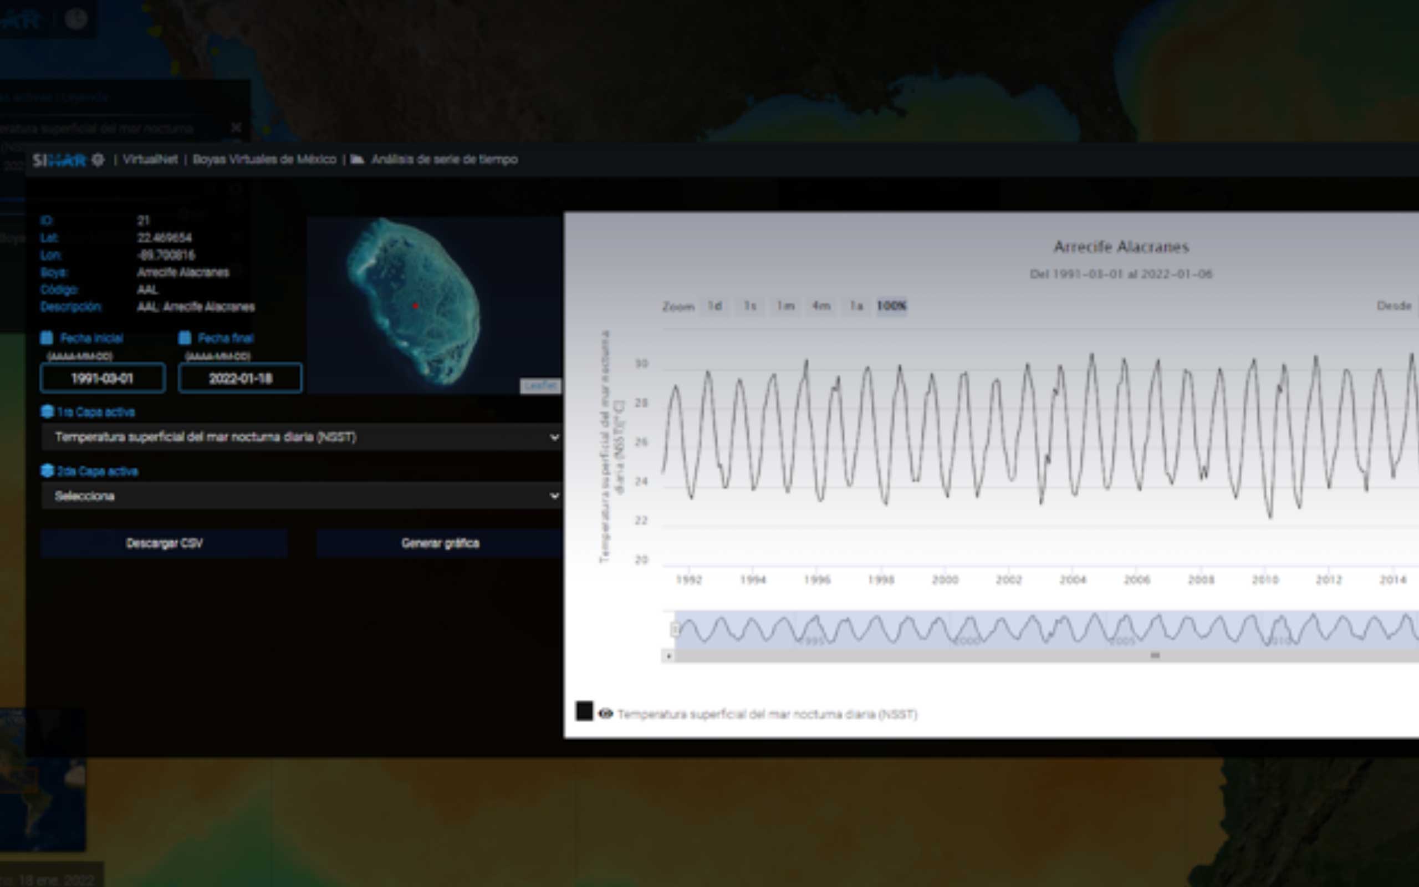Click the calendar icon beside Fecha final
The height and width of the screenshot is (887, 1419).
click(x=185, y=338)
